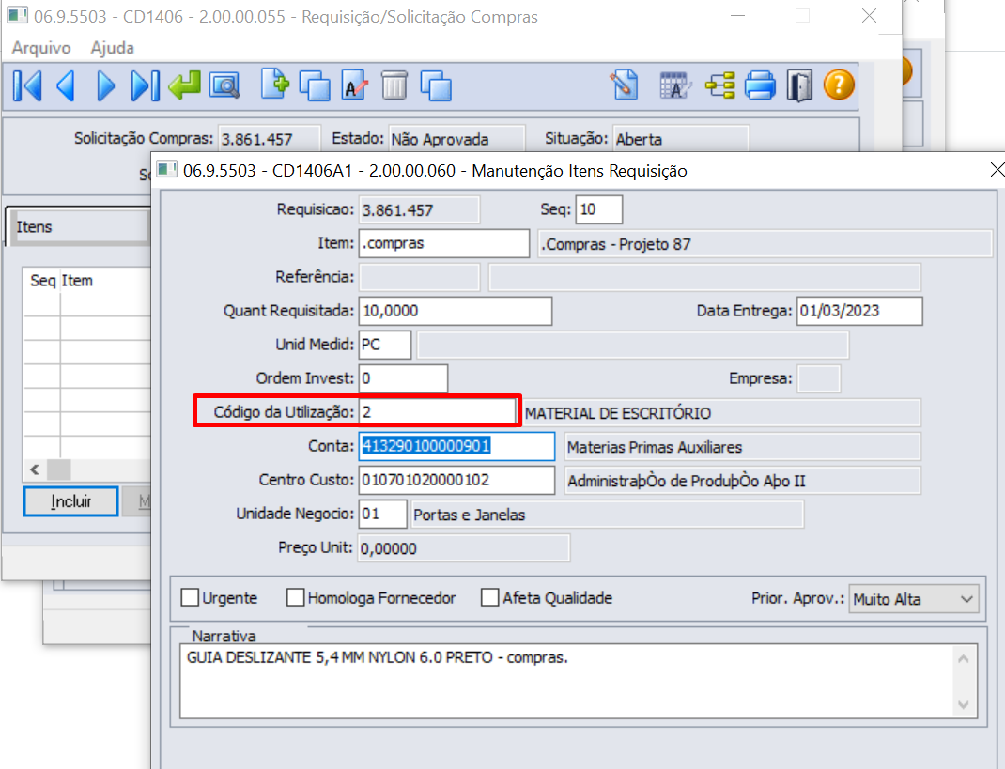This screenshot has height=769, width=1005.
Task: Open the Arquivo menu
Action: click(x=40, y=48)
